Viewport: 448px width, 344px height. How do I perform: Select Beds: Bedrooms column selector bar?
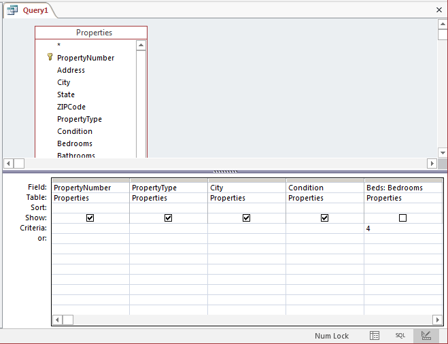(403, 181)
